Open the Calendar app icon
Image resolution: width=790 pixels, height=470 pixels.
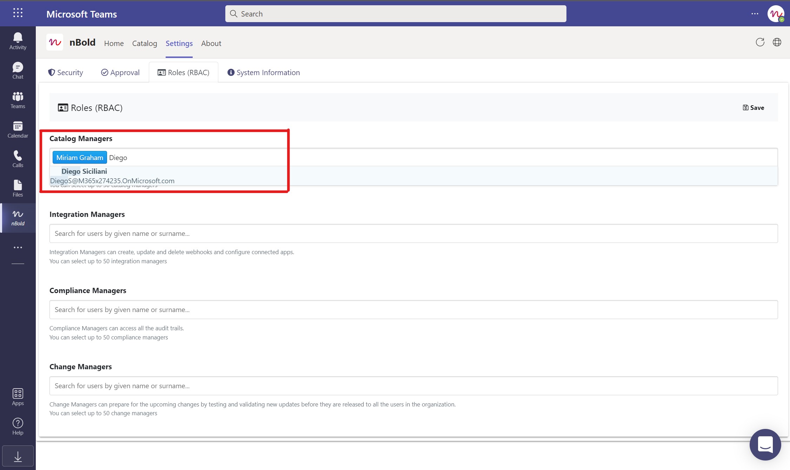pyautogui.click(x=18, y=130)
